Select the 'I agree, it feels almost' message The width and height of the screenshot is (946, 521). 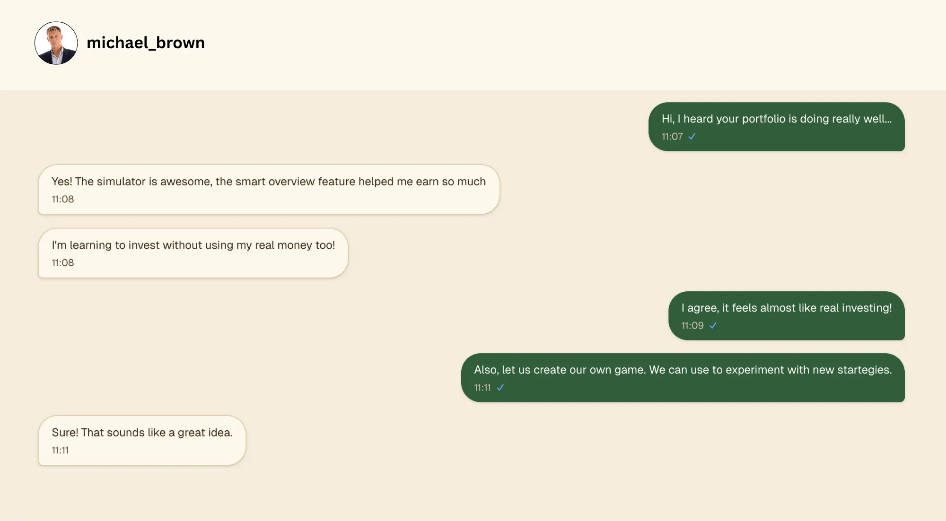pyautogui.click(x=786, y=308)
